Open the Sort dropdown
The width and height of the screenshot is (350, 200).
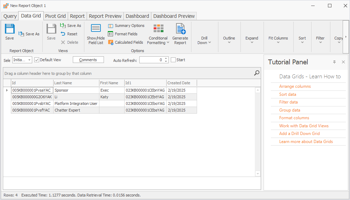[x=302, y=40]
